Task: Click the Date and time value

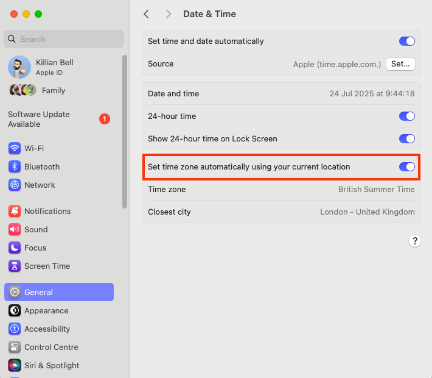Action: [x=372, y=94]
